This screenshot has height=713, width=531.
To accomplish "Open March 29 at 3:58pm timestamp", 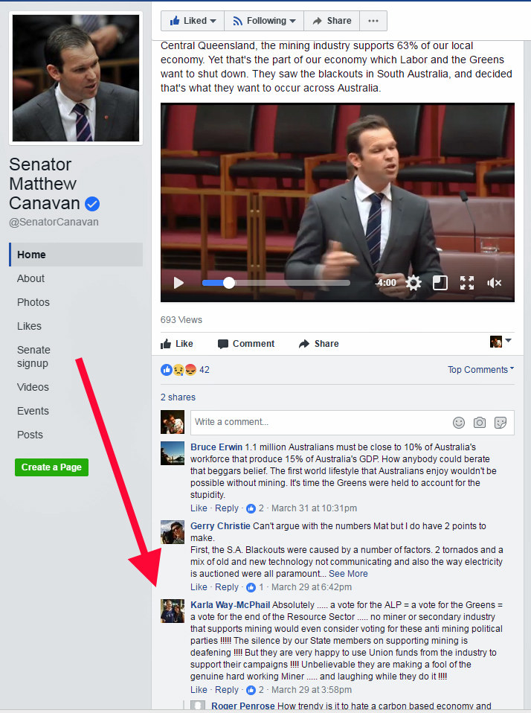I will click(312, 690).
